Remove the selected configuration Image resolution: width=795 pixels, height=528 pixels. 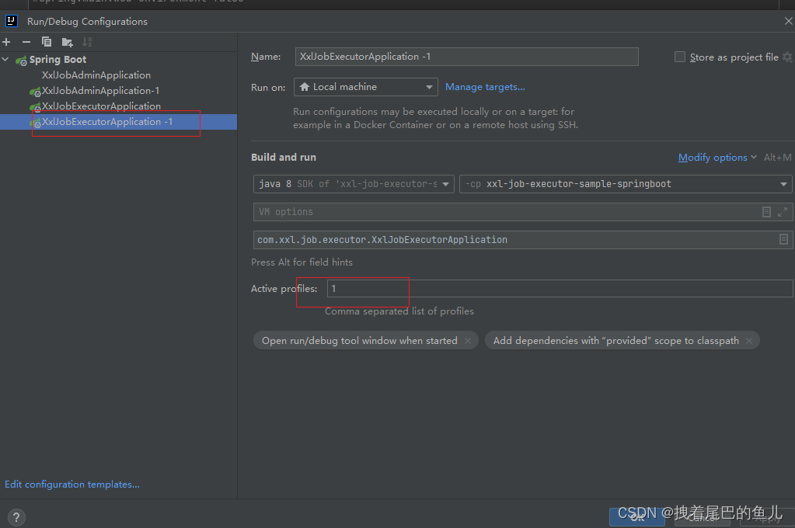tap(26, 42)
